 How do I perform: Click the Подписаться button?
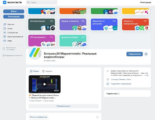(x=135, y=54)
